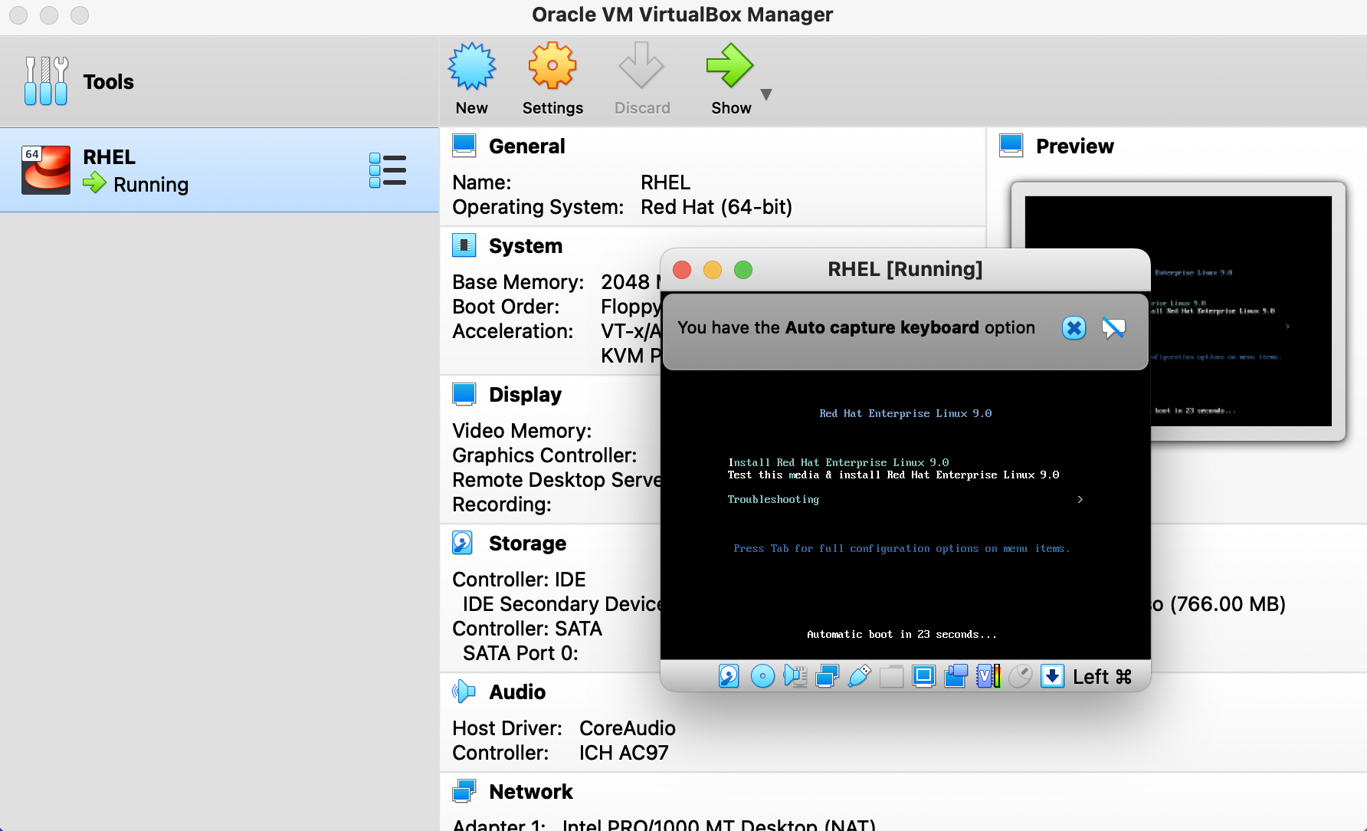
Task: Click display icon in VM status bar
Action: pyautogui.click(x=924, y=676)
